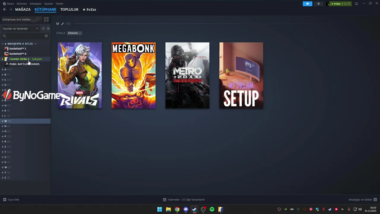Go to the KÜTÜPHANE tab
The width and height of the screenshot is (380, 214).
click(45, 10)
